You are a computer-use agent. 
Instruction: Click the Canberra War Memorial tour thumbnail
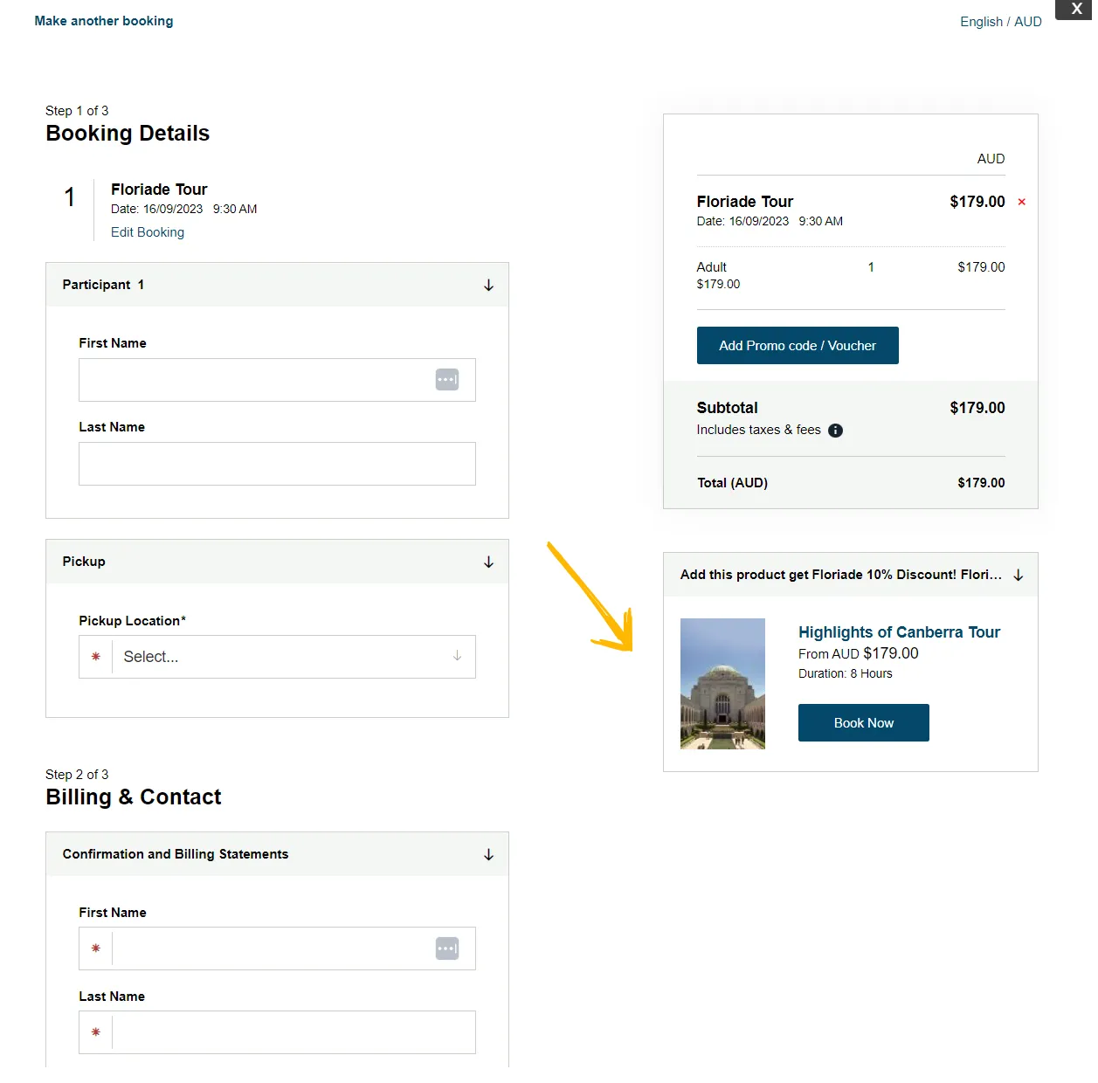(722, 684)
